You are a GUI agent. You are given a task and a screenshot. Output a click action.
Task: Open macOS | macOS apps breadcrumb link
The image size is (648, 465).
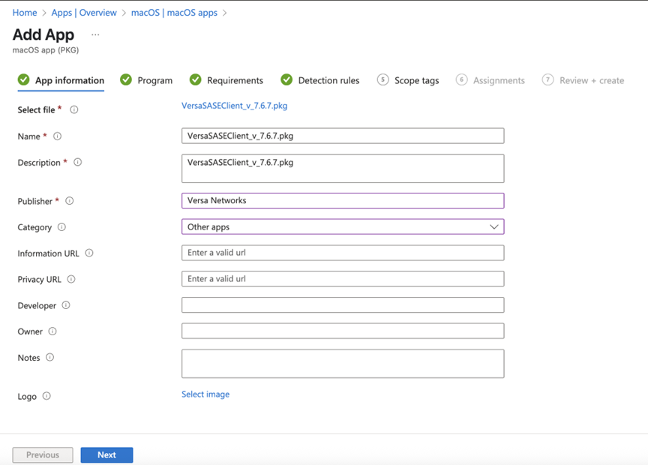[x=174, y=13]
